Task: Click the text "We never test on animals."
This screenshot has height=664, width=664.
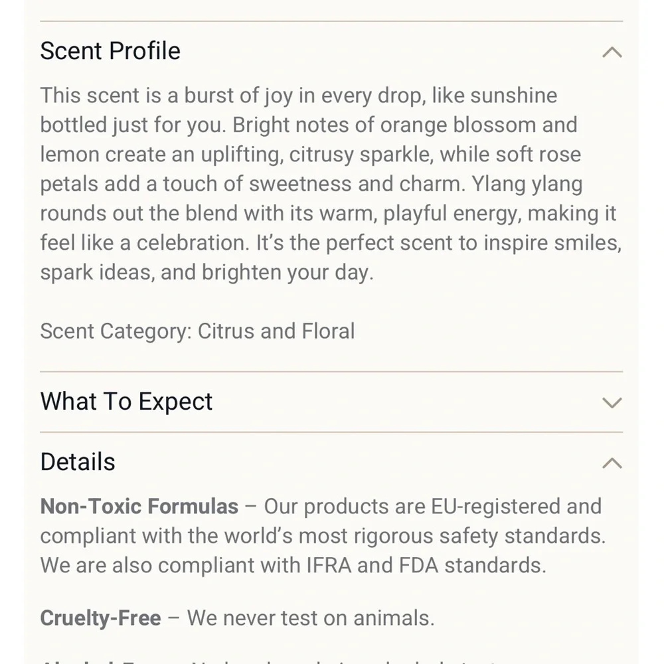Action: pyautogui.click(x=311, y=618)
